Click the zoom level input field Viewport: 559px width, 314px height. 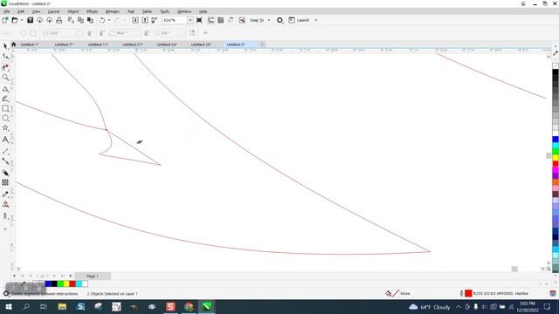174,20
